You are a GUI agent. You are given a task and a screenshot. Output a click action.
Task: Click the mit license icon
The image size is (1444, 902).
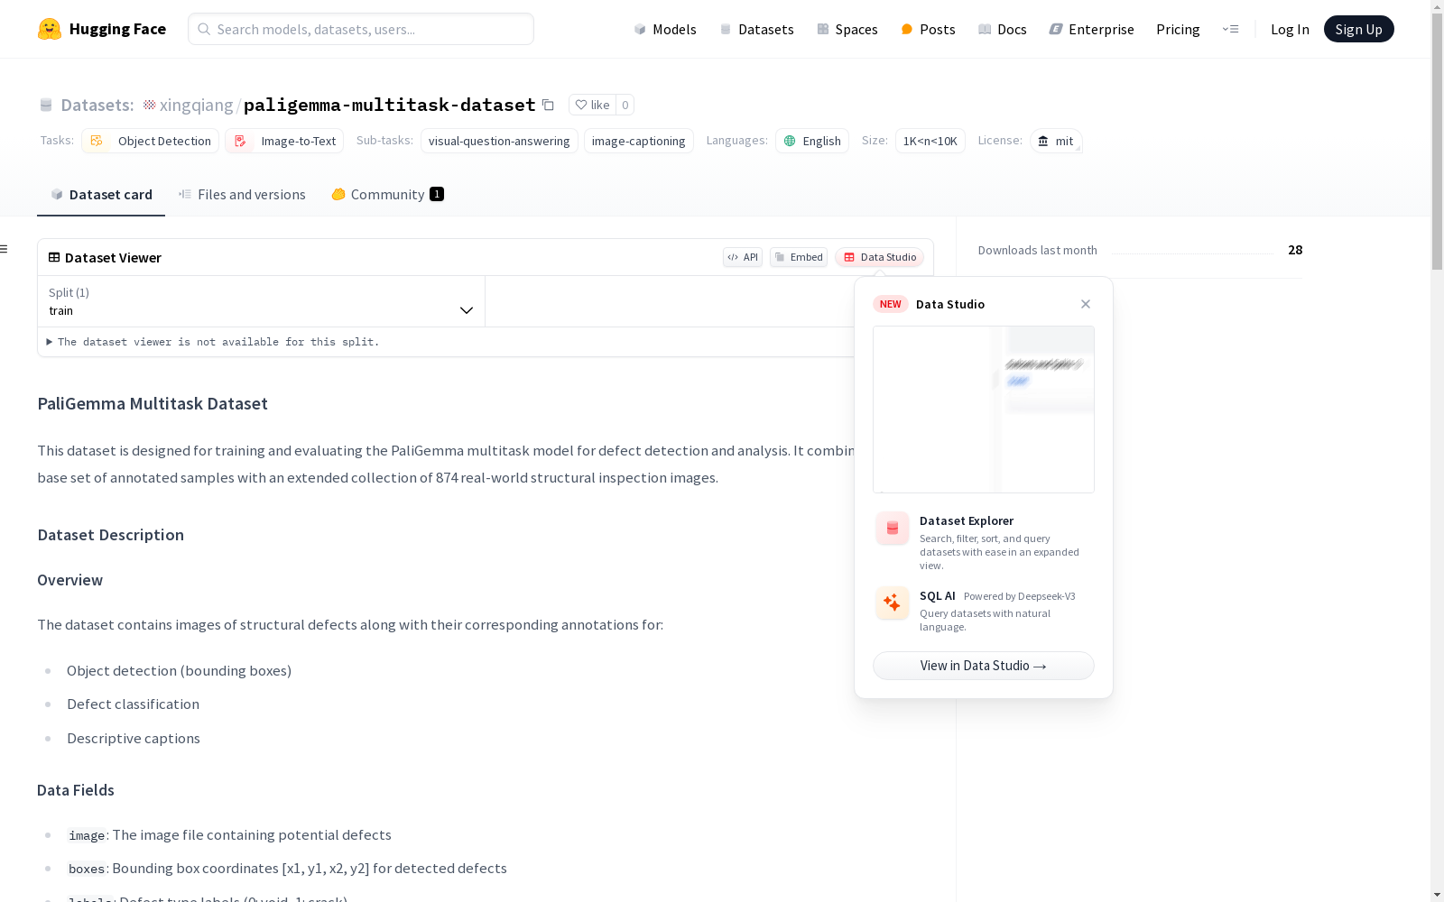click(1043, 141)
